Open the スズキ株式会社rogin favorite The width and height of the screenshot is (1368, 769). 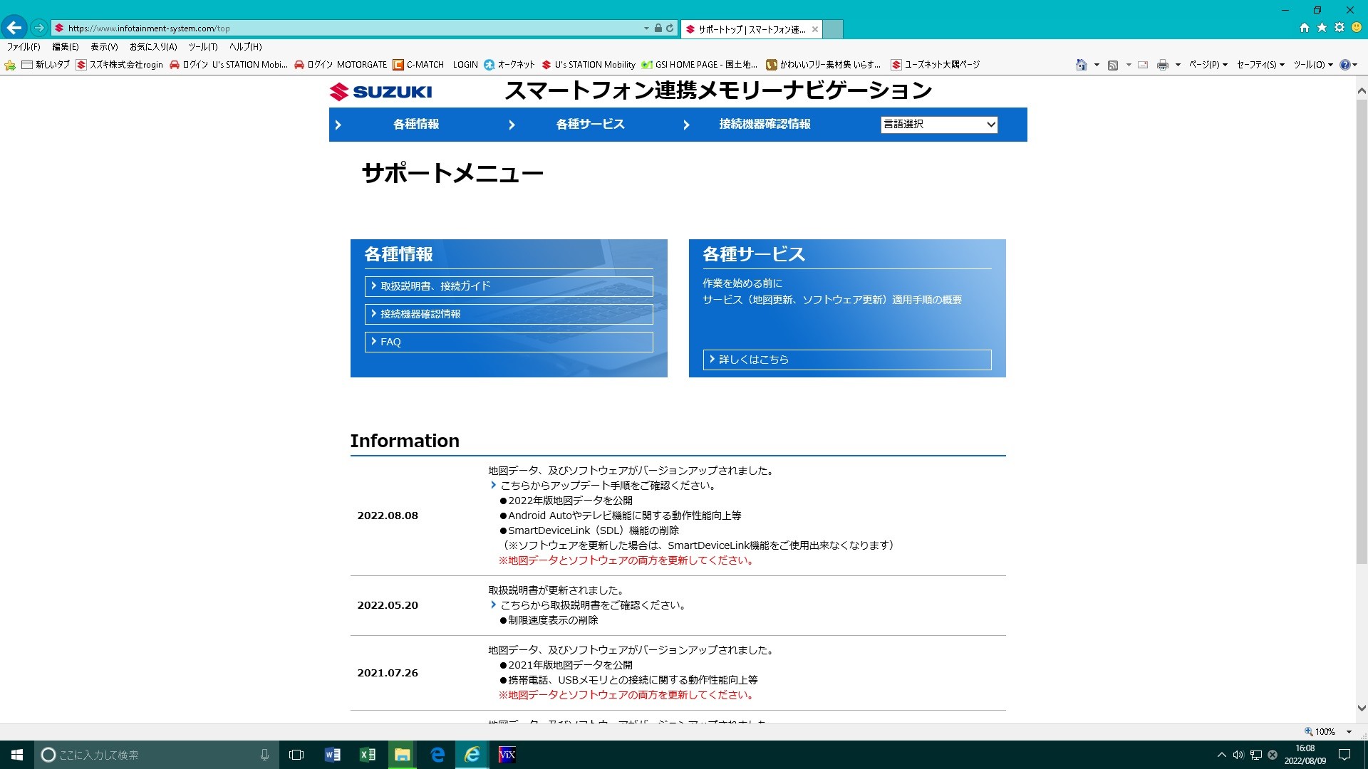(120, 65)
